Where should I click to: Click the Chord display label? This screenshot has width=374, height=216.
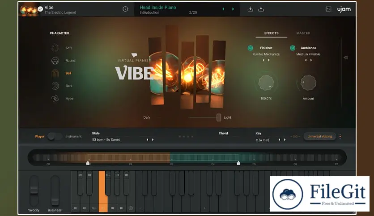click(223, 133)
